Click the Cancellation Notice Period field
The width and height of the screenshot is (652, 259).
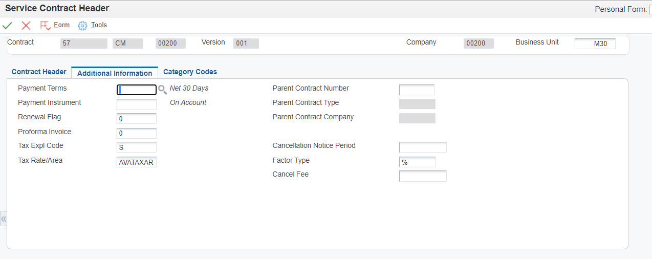pyautogui.click(x=423, y=147)
